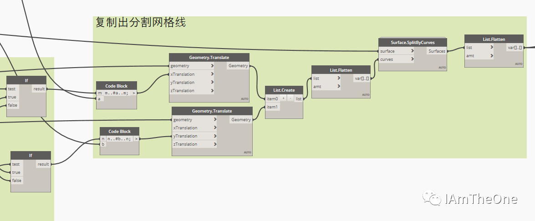This screenshot has width=535, height=221.
Task: Click var[]..[] output wired to curves port
Action: 362,78
